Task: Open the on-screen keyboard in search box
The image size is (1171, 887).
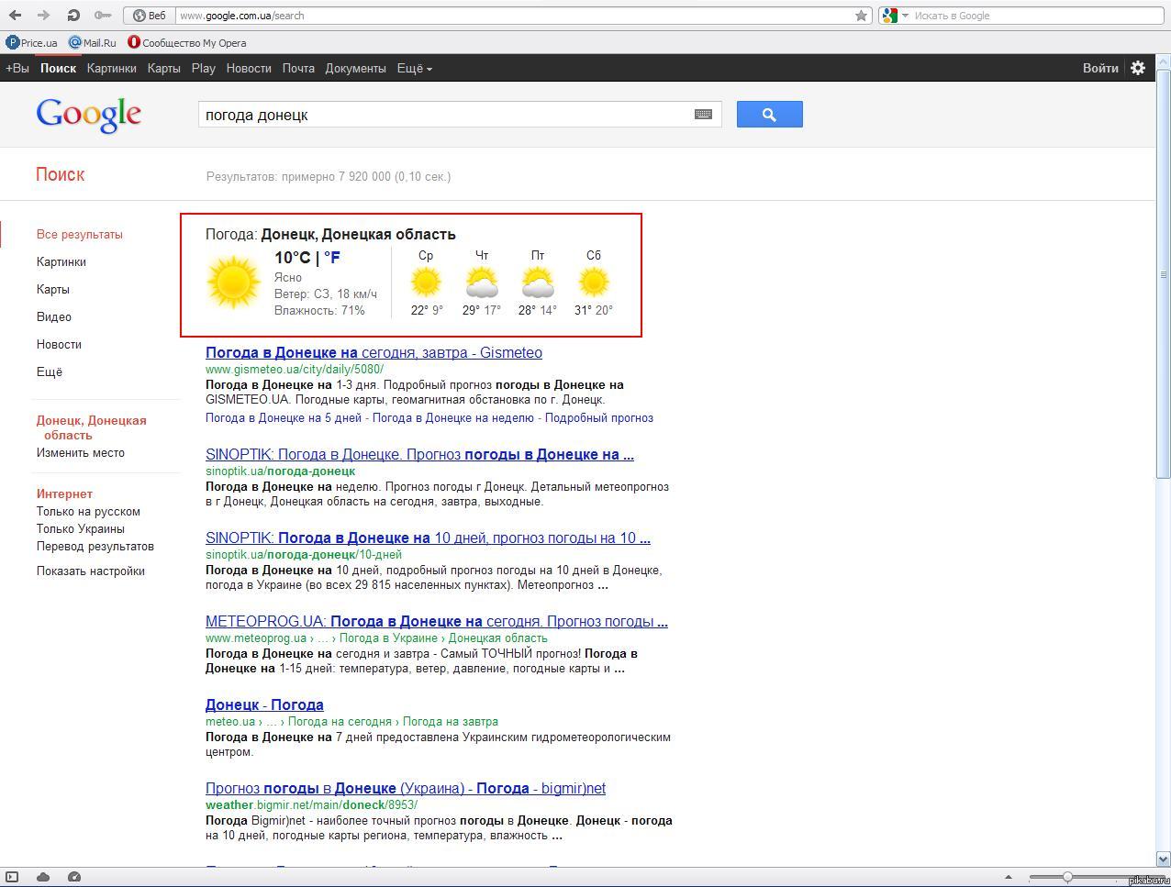Action: pos(703,115)
